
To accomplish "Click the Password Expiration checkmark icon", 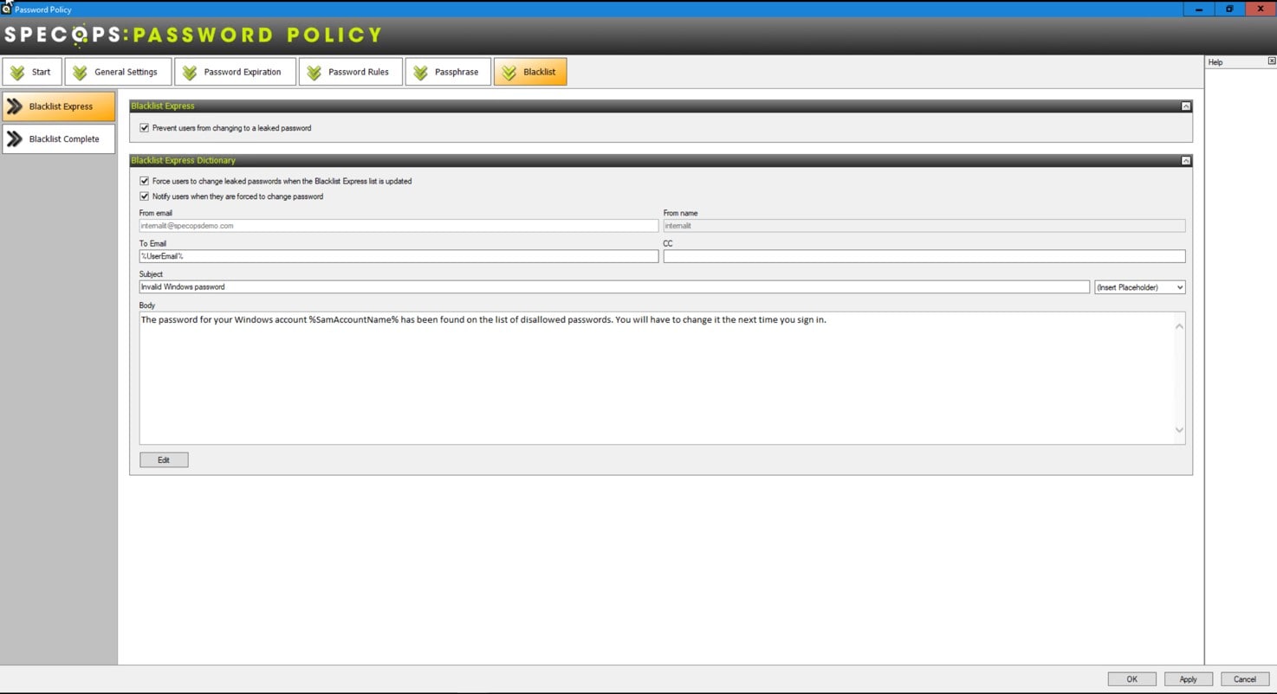I will click(x=190, y=73).
